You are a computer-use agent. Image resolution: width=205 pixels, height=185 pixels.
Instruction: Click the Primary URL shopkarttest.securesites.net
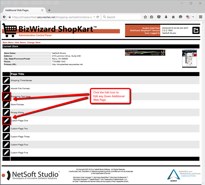(67, 65)
